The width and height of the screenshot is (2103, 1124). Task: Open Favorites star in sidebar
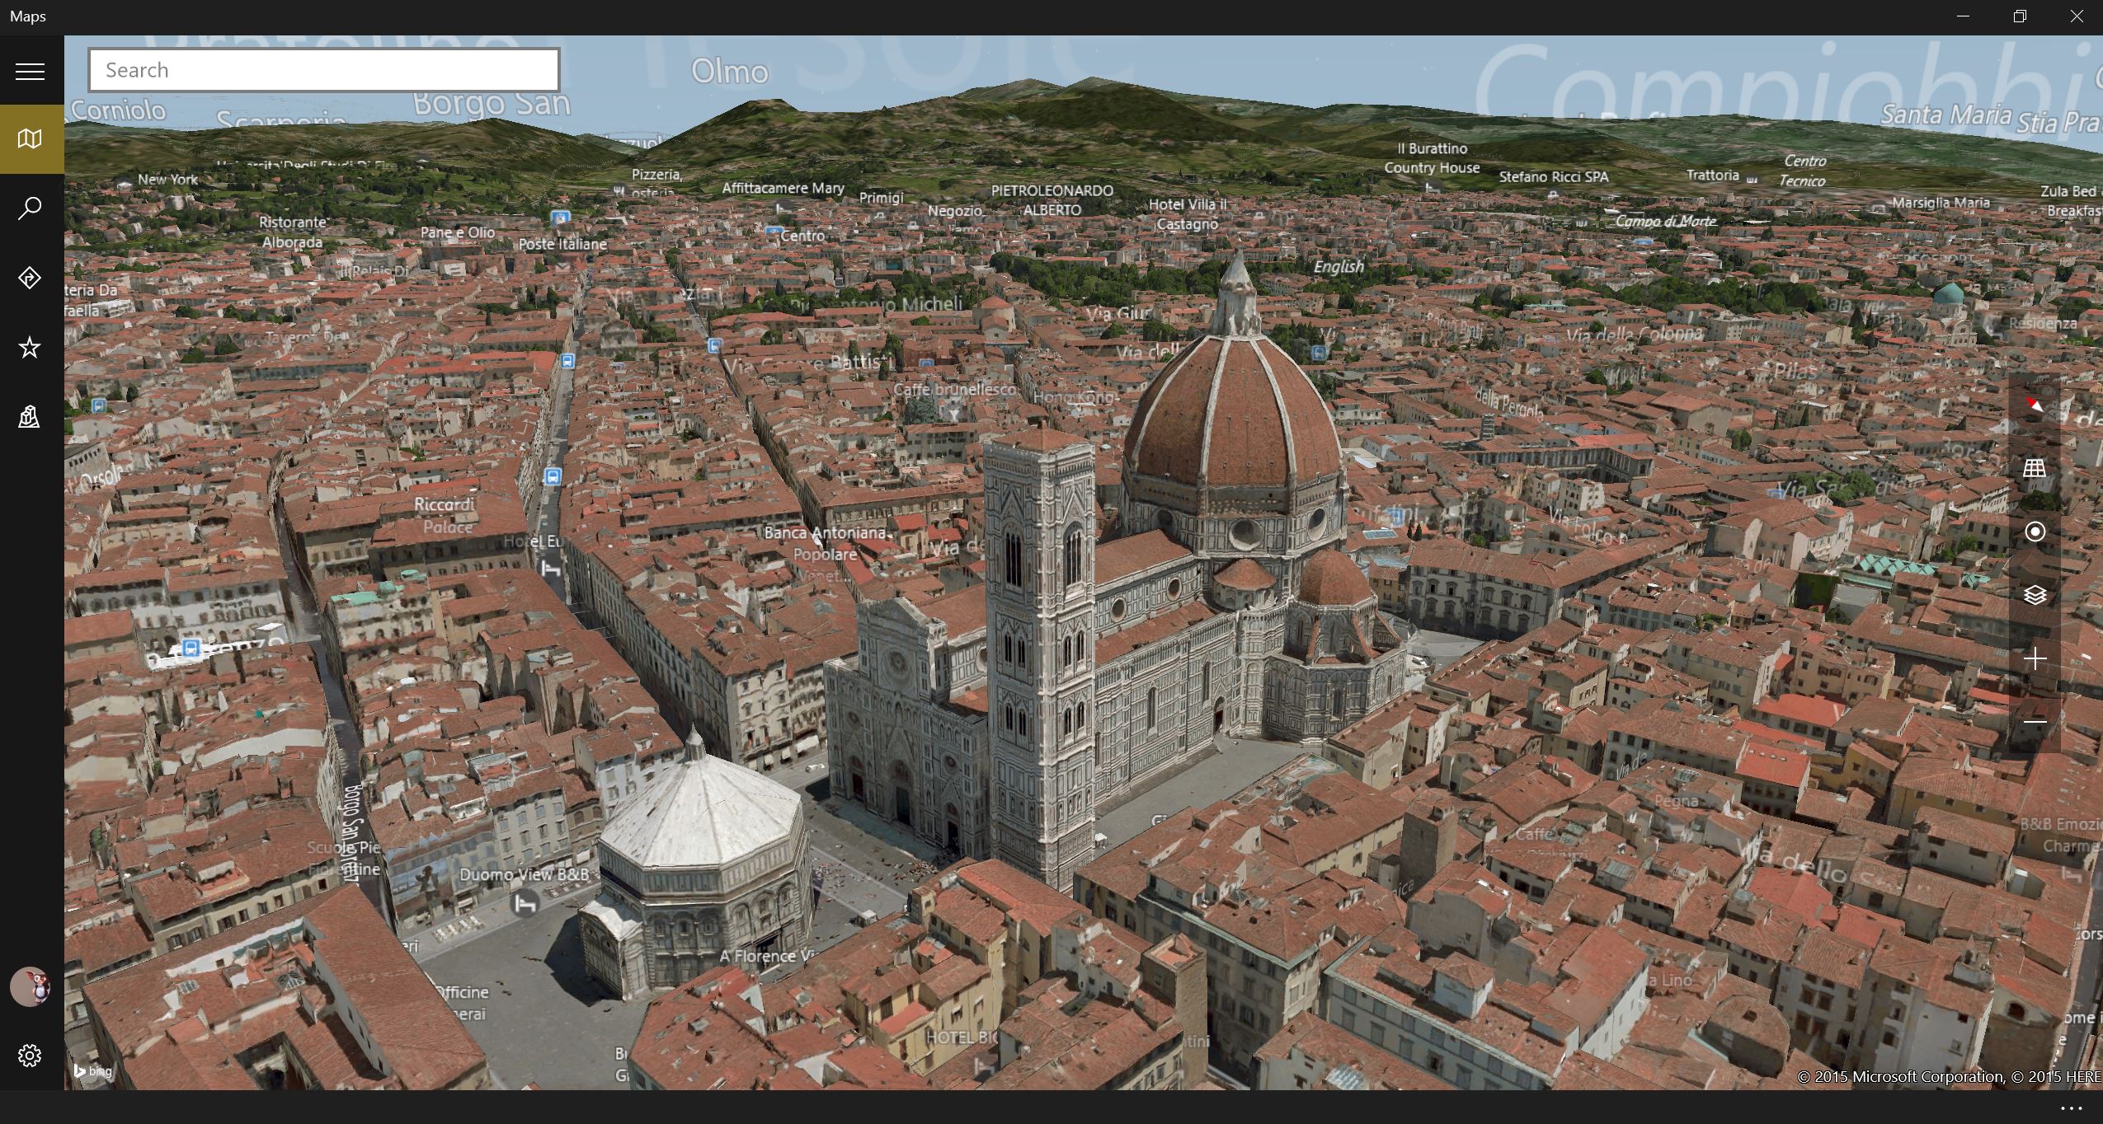30,347
